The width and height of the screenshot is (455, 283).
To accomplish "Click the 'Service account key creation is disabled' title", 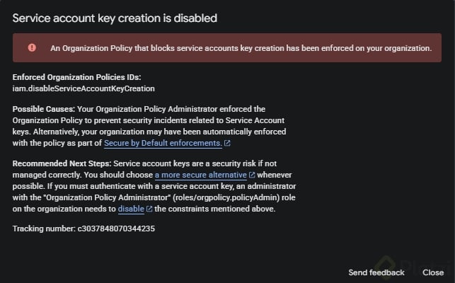I will 115,17.
